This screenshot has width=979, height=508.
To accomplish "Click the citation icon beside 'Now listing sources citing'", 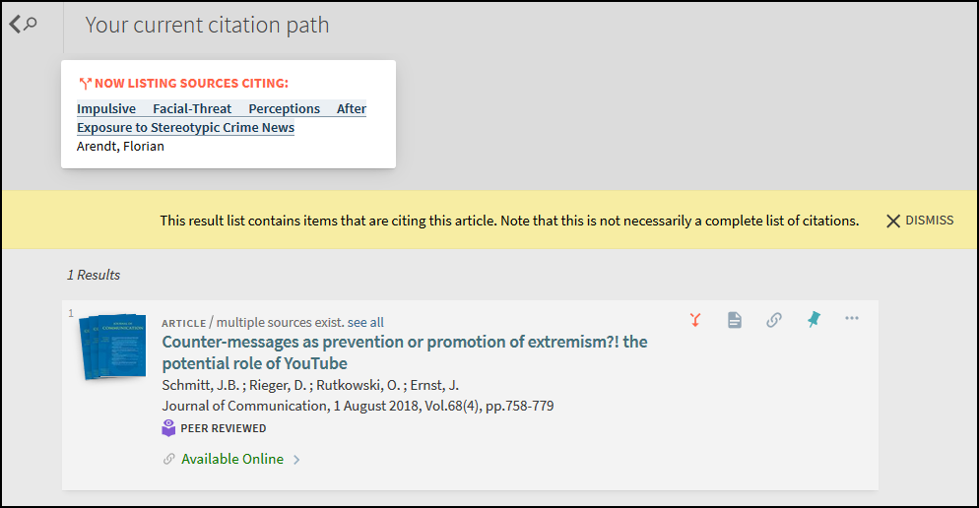I will [x=85, y=84].
